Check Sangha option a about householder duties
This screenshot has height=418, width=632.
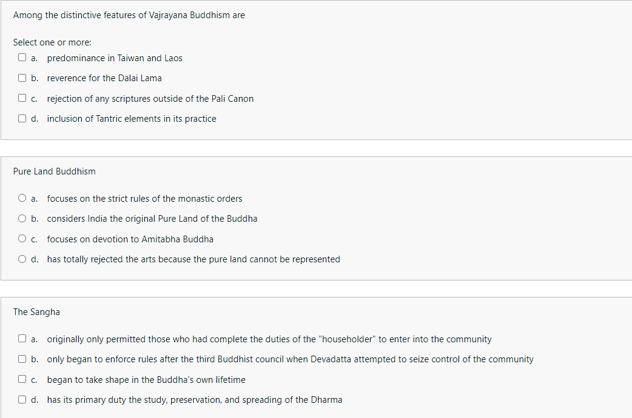[x=22, y=339]
